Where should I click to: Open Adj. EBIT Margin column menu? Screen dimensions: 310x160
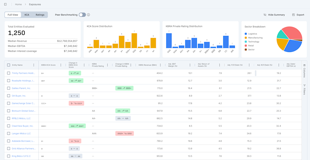point(190,65)
